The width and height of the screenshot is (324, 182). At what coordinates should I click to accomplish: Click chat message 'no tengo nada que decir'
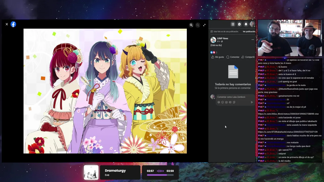click(x=298, y=146)
